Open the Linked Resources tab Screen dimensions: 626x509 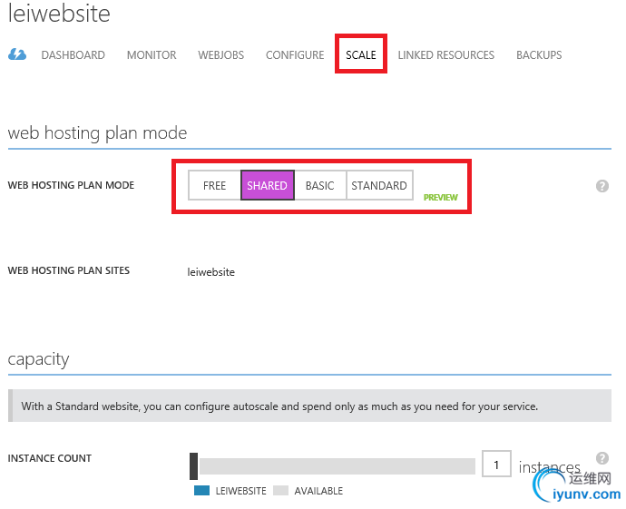point(446,55)
